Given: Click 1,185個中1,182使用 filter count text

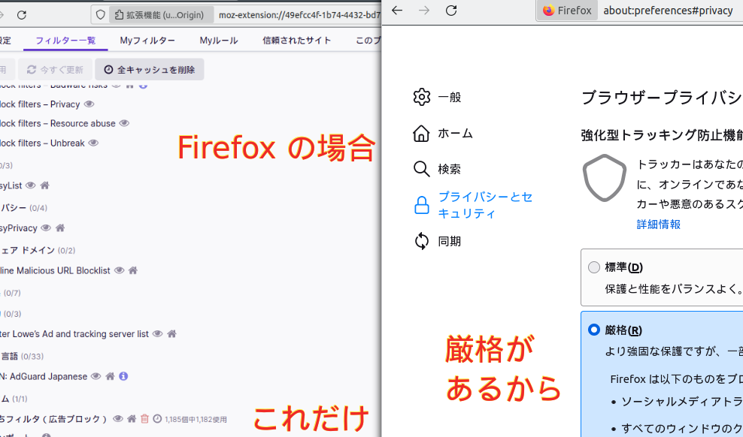Looking at the screenshot, I should pos(196,419).
